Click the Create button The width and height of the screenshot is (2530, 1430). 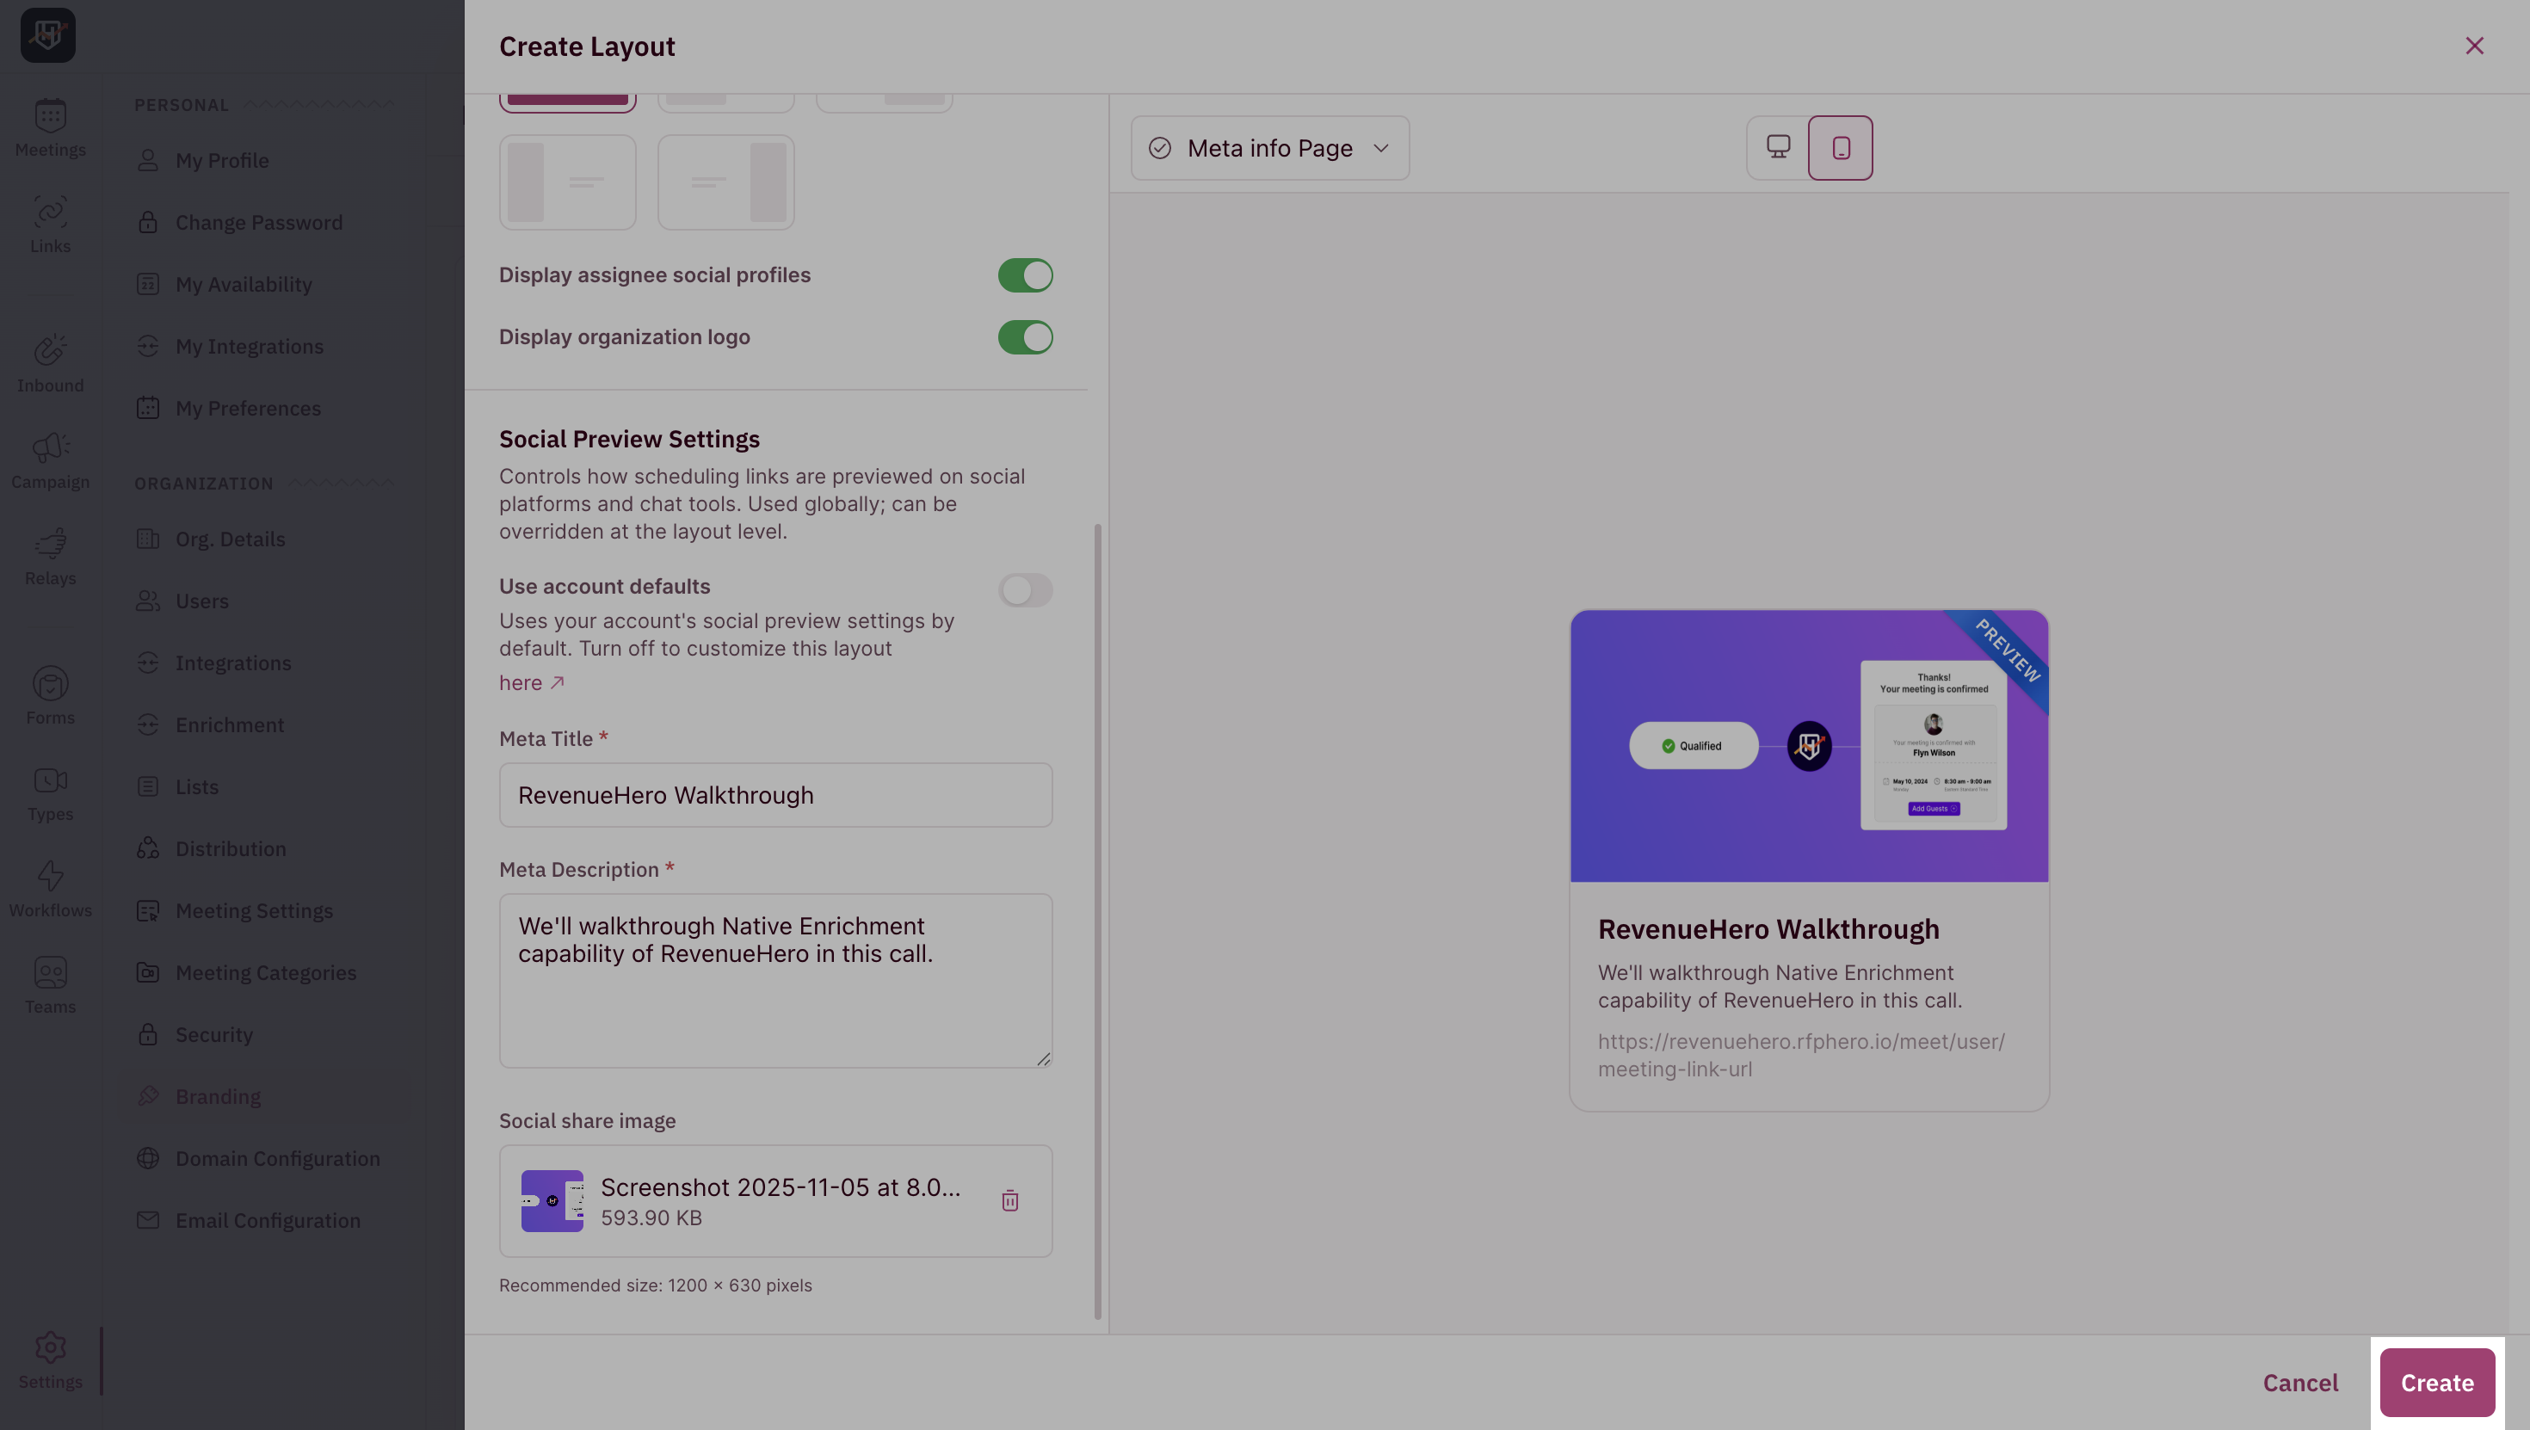2437,1382
